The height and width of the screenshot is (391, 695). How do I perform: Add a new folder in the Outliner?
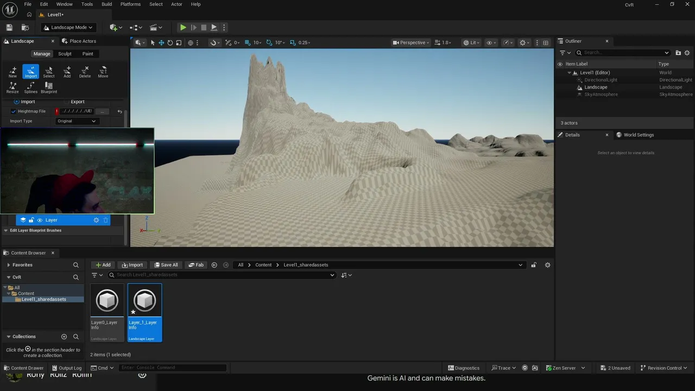(x=678, y=53)
